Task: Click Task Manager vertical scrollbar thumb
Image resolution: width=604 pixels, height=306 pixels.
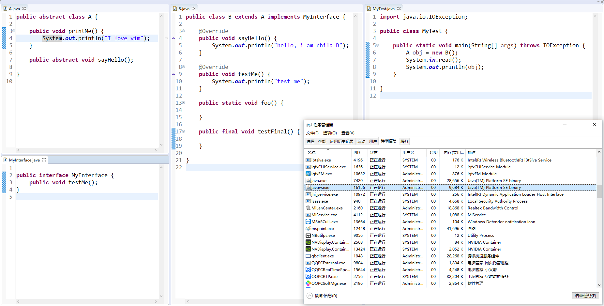Action: [599, 191]
